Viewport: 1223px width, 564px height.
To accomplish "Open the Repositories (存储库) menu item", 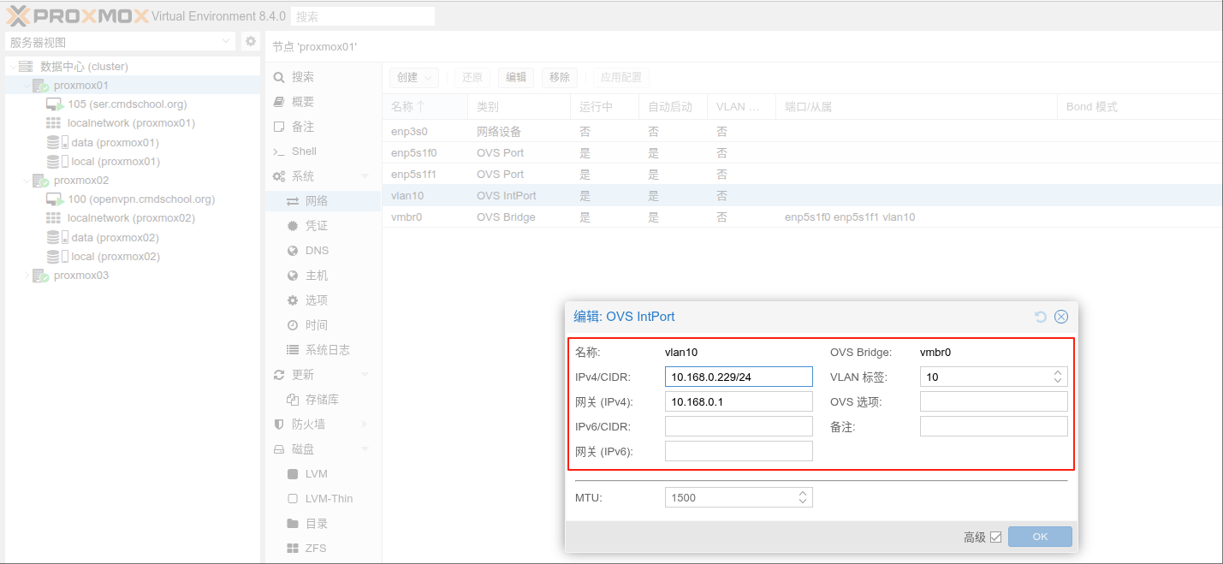I will tap(323, 400).
